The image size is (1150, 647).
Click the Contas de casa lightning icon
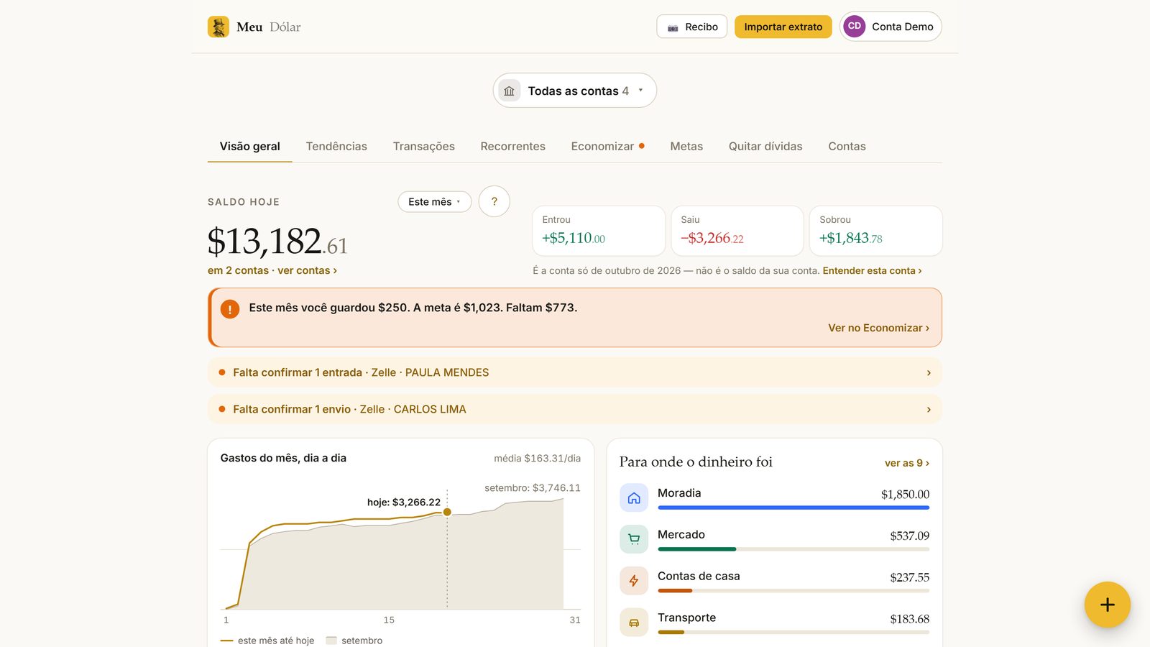point(634,581)
